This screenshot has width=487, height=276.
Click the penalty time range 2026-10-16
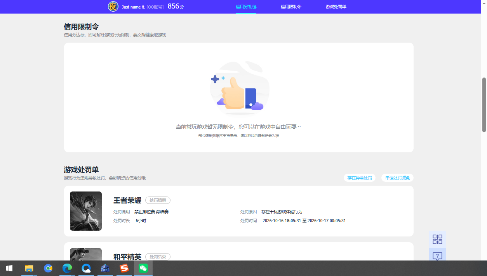304,221
